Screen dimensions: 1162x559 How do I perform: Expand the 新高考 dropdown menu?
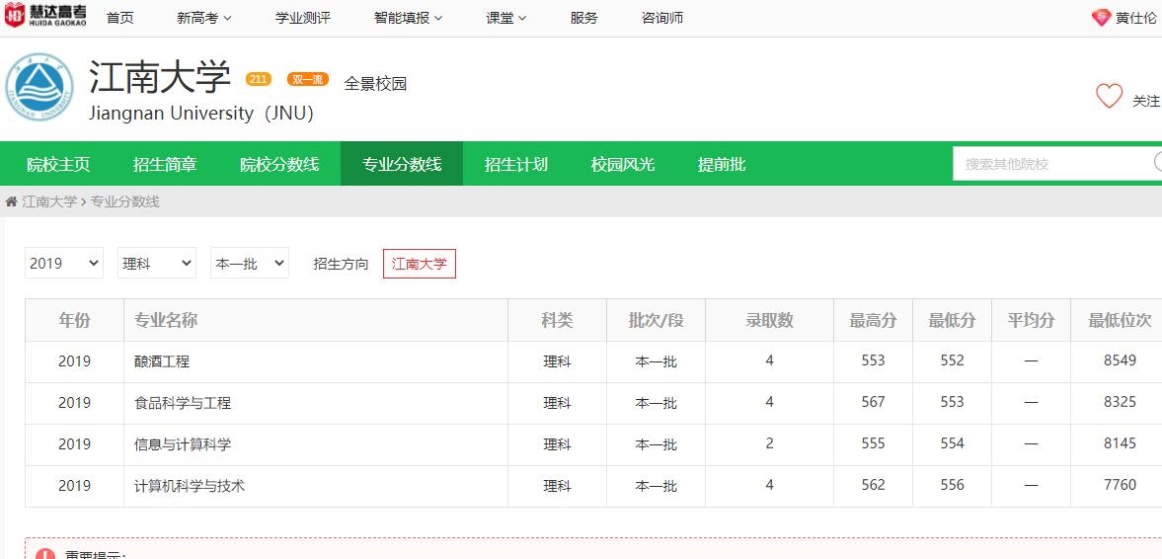click(x=203, y=18)
